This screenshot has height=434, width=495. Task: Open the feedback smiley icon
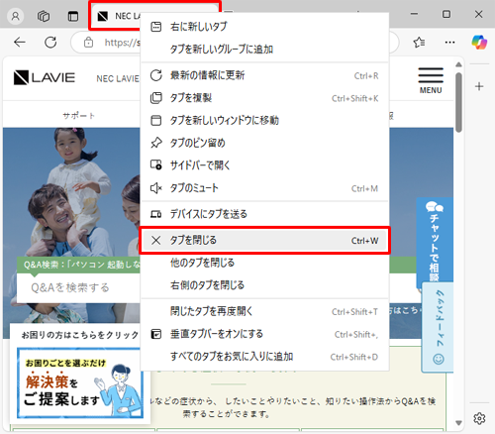[439, 359]
